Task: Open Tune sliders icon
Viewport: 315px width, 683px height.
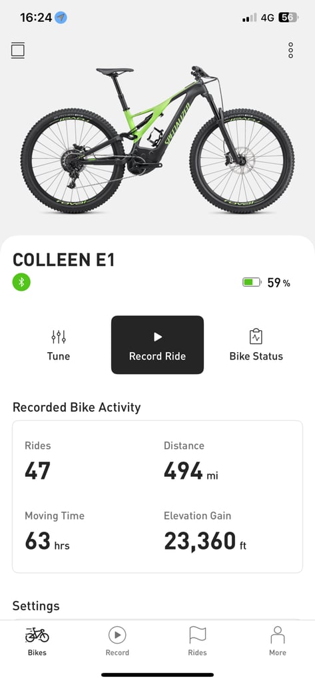Action: 59,337
